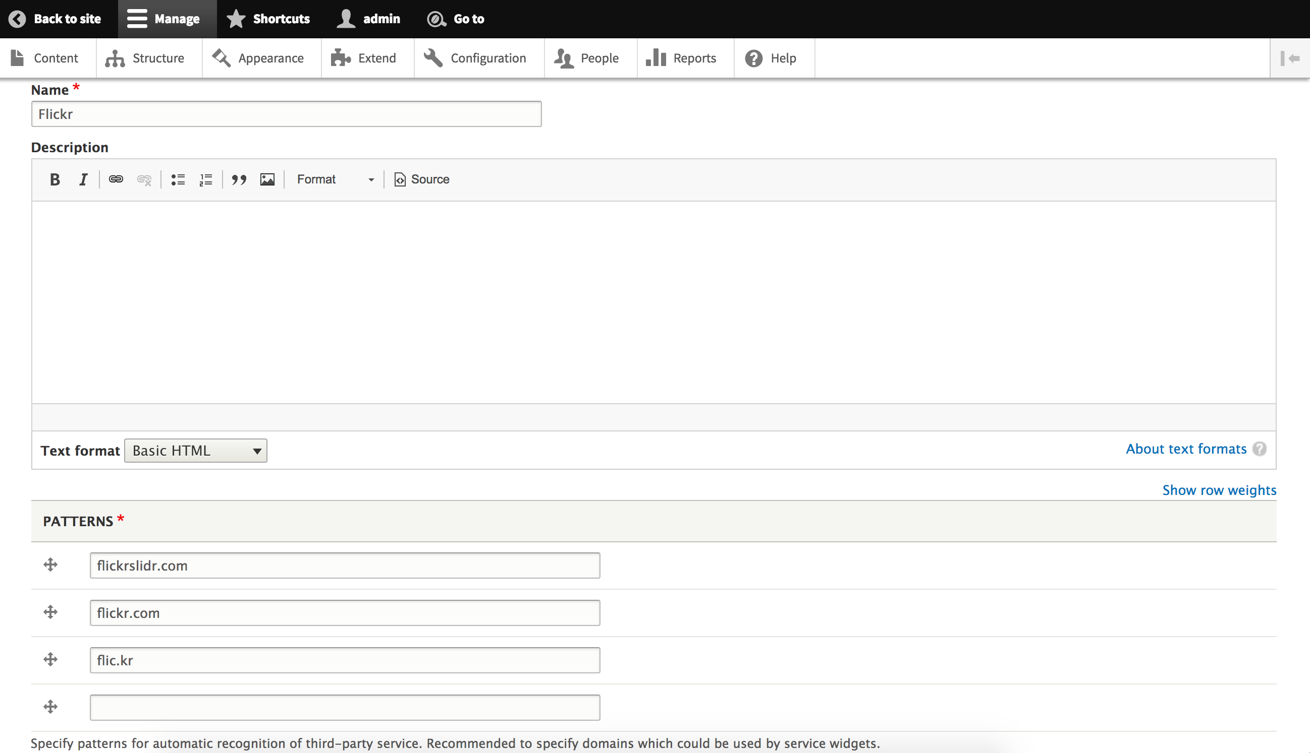Click the Ordered List icon
Viewport: 1310px width, 753px height.
(206, 180)
